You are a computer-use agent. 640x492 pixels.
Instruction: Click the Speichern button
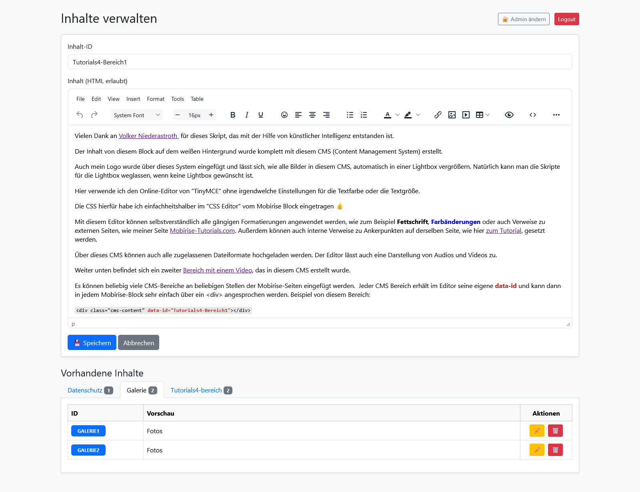92,343
